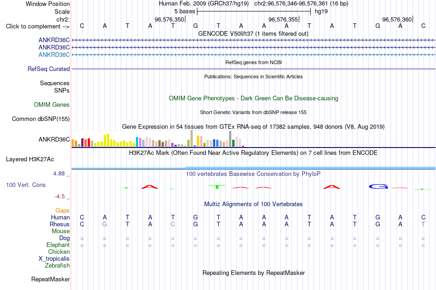Click the green T logo in the PhyloP track
Image resolution: width=436 pixels, height=290 pixels.
point(217,187)
